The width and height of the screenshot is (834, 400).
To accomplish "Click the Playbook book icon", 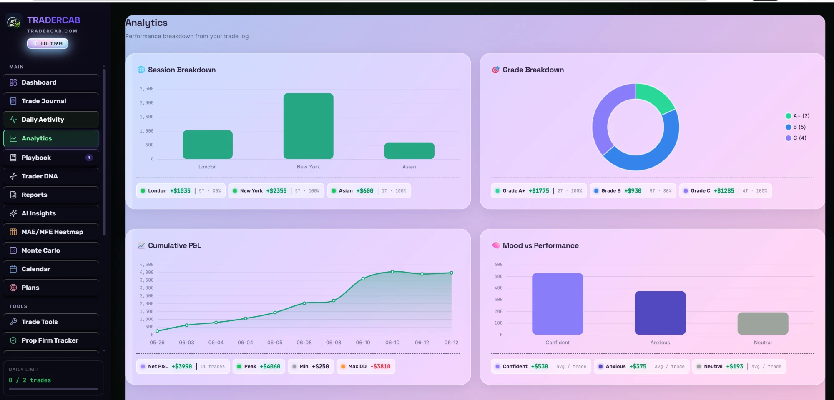I will click(13, 157).
